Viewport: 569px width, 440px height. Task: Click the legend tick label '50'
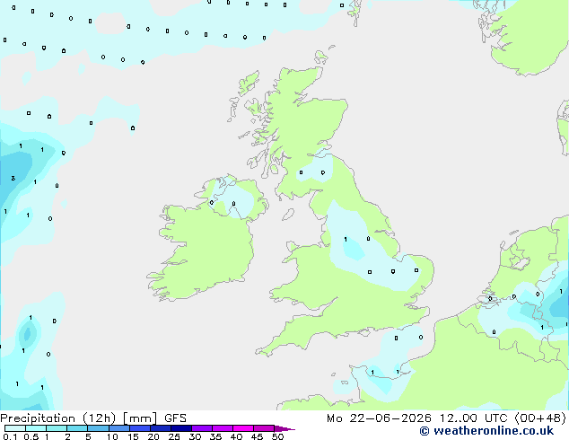pyautogui.click(x=277, y=436)
